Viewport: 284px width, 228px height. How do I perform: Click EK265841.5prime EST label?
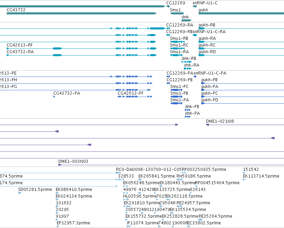(x=157, y=176)
